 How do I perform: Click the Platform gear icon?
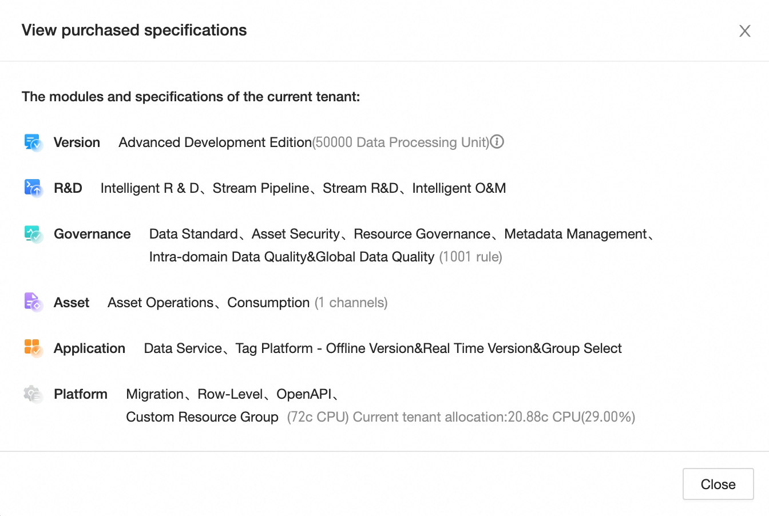[33, 394]
